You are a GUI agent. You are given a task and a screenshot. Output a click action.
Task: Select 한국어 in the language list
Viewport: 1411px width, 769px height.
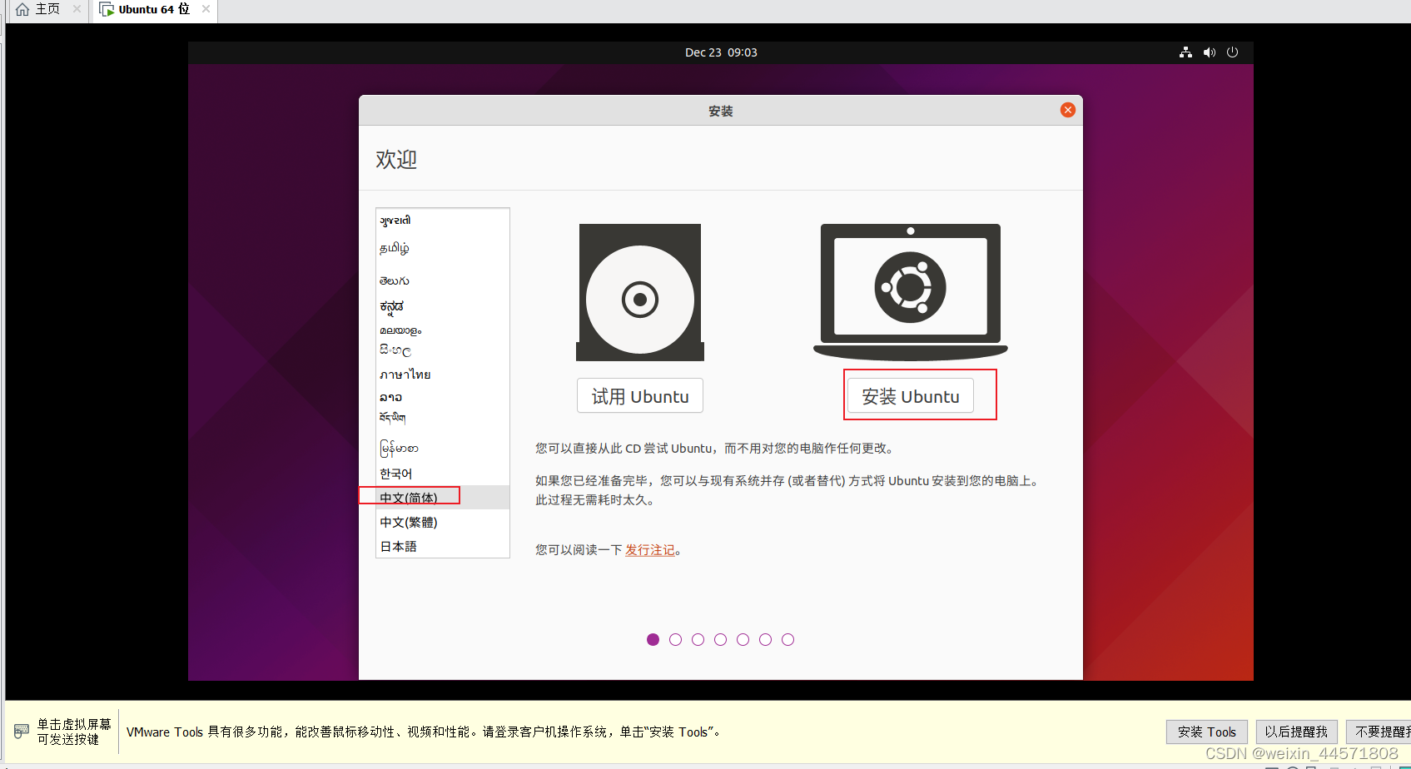pos(443,474)
